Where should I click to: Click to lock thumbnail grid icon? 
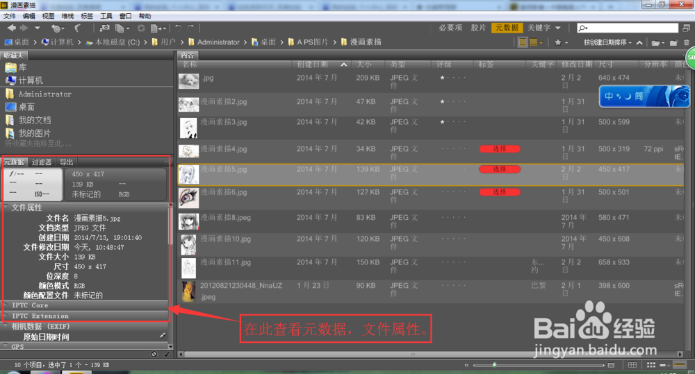(632, 365)
